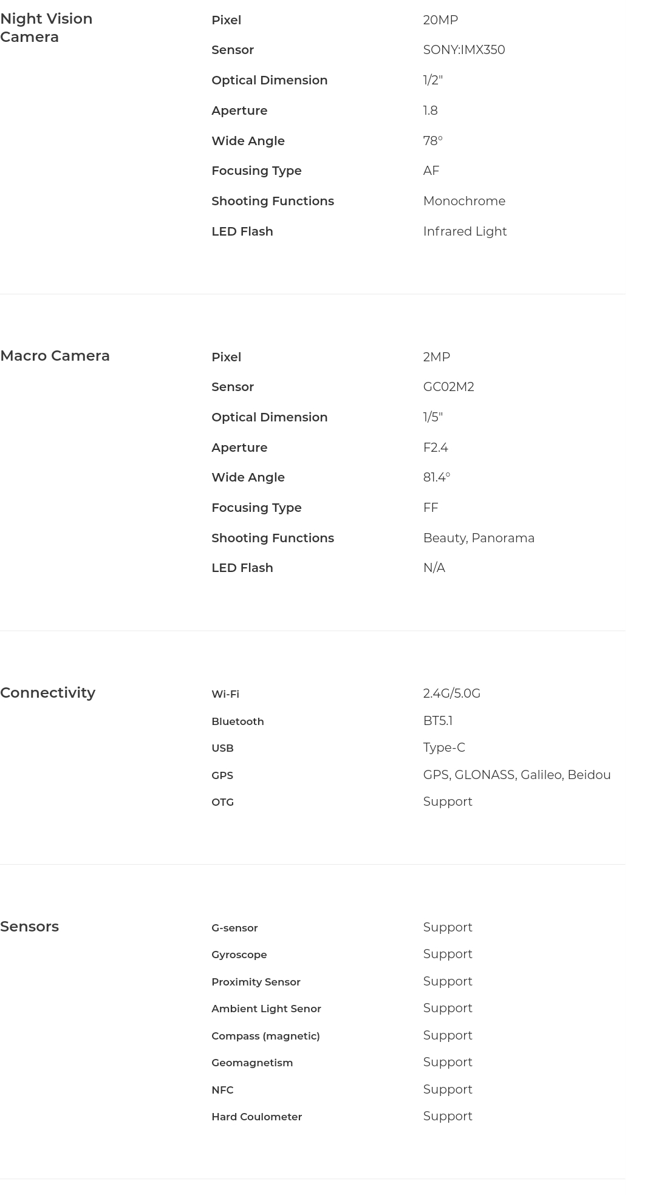
Task: Click the Connectivity section heading
Action: (47, 693)
